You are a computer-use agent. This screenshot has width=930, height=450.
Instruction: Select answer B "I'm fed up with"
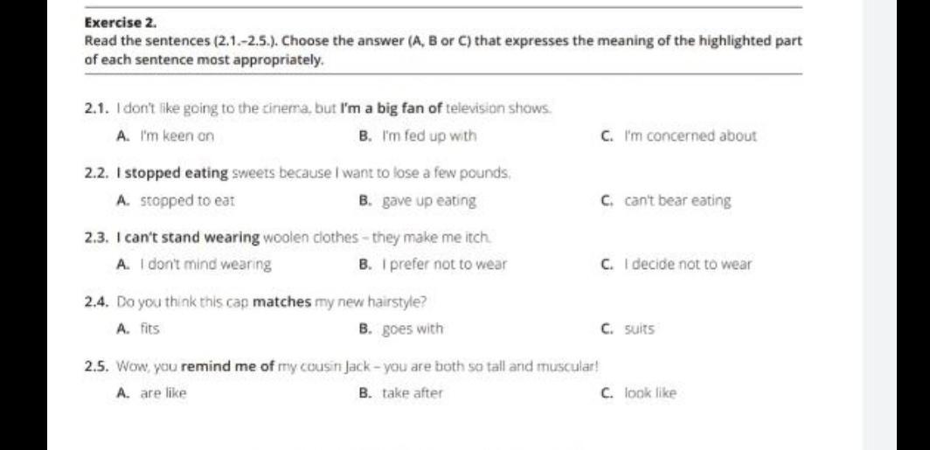[418, 136]
